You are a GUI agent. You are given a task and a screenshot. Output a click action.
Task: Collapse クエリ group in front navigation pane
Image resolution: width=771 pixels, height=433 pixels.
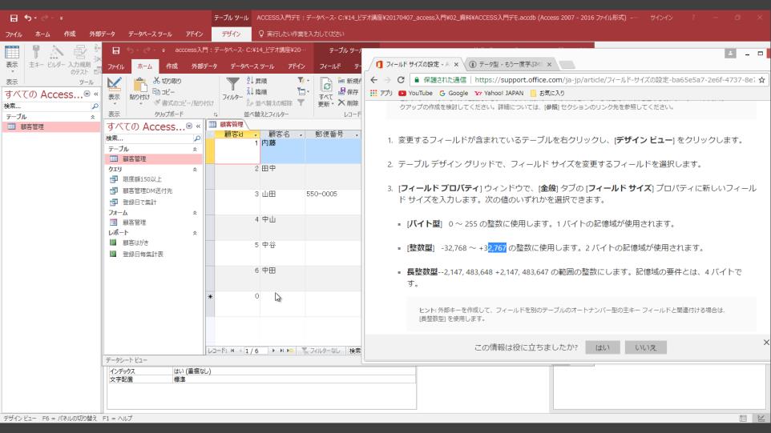195,170
